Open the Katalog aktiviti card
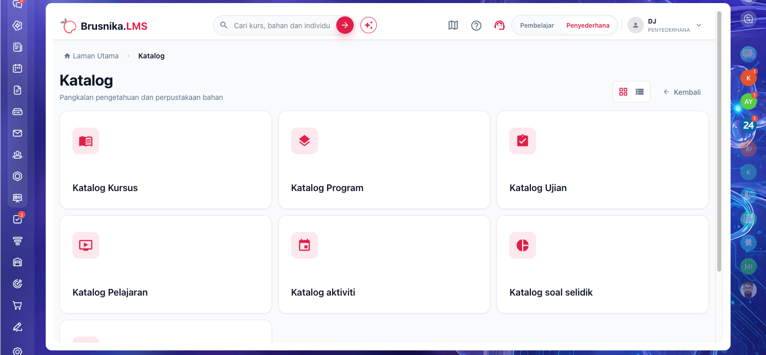This screenshot has width=766, height=355. pyautogui.click(x=384, y=264)
